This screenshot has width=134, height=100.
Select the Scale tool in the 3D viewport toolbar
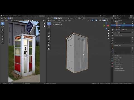point(49,36)
